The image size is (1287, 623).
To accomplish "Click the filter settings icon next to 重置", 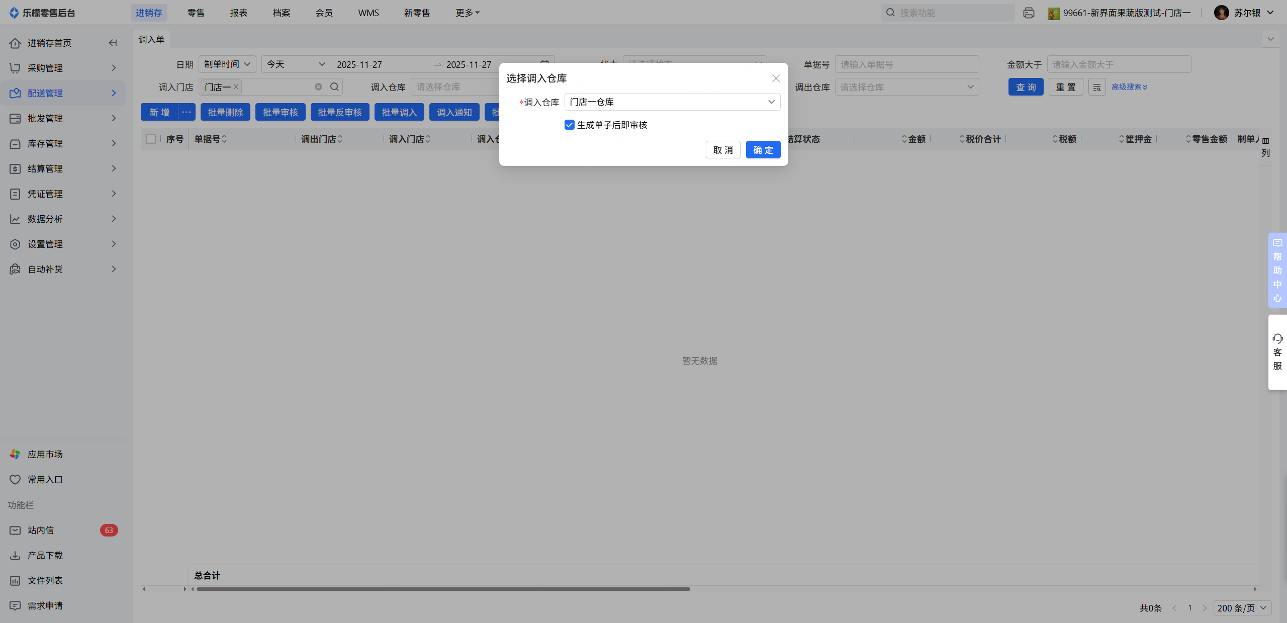I will click(1096, 87).
